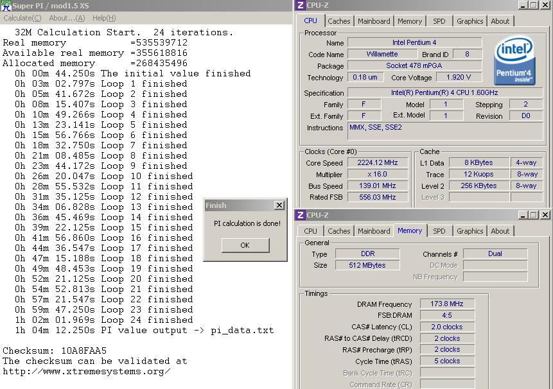Viewport: 553px width, 389px height.
Task: Switch to Memory tab in upper CPU-Z window
Action: tap(410, 21)
